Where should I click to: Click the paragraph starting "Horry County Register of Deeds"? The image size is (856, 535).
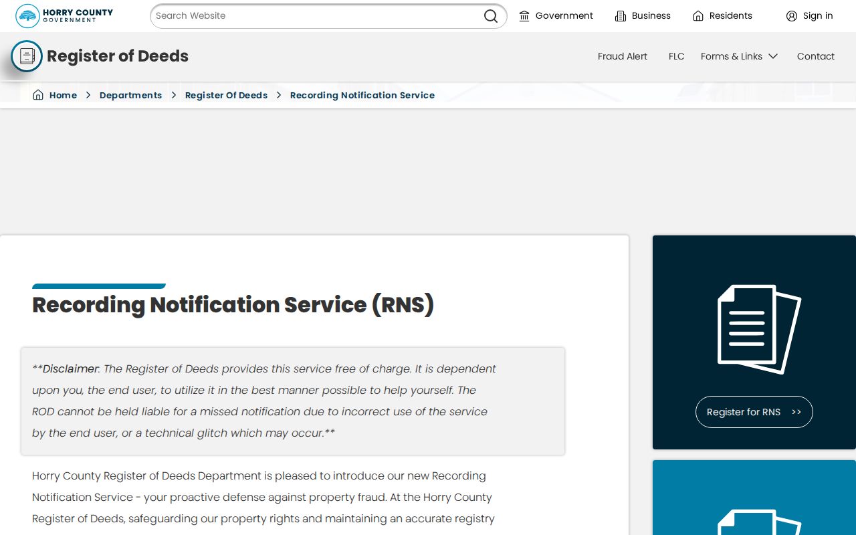click(265, 497)
